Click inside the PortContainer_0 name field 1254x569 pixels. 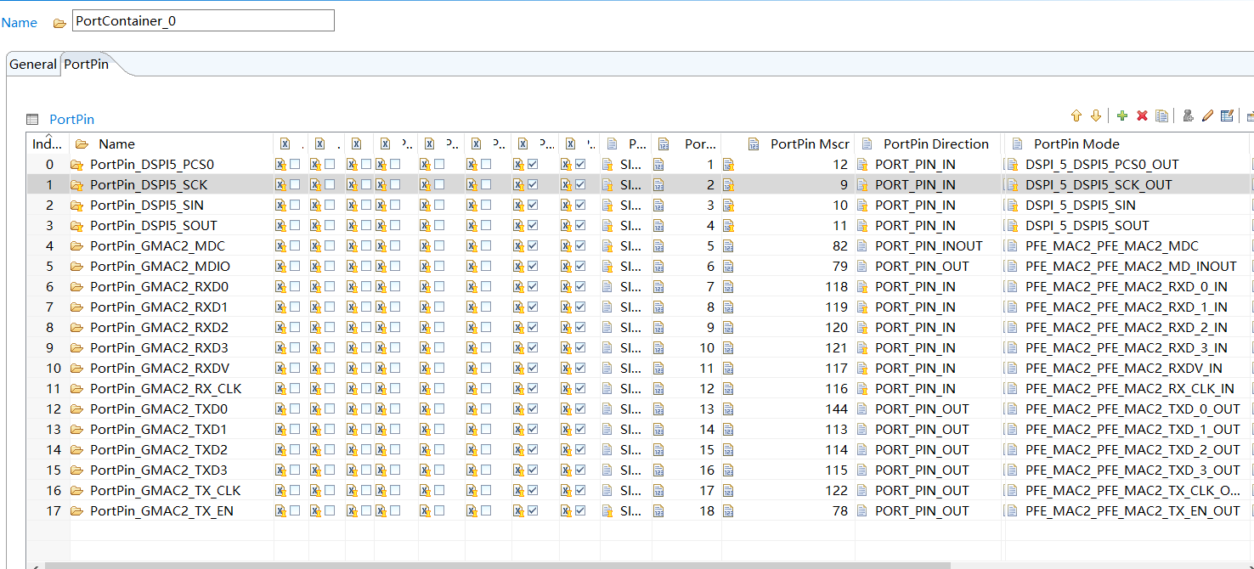(x=202, y=20)
